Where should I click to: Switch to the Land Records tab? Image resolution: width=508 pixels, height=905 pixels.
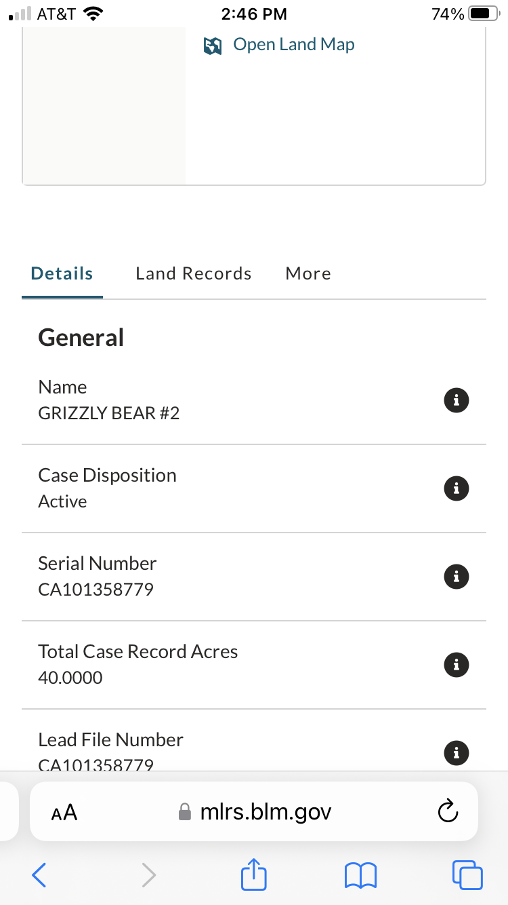coord(193,273)
